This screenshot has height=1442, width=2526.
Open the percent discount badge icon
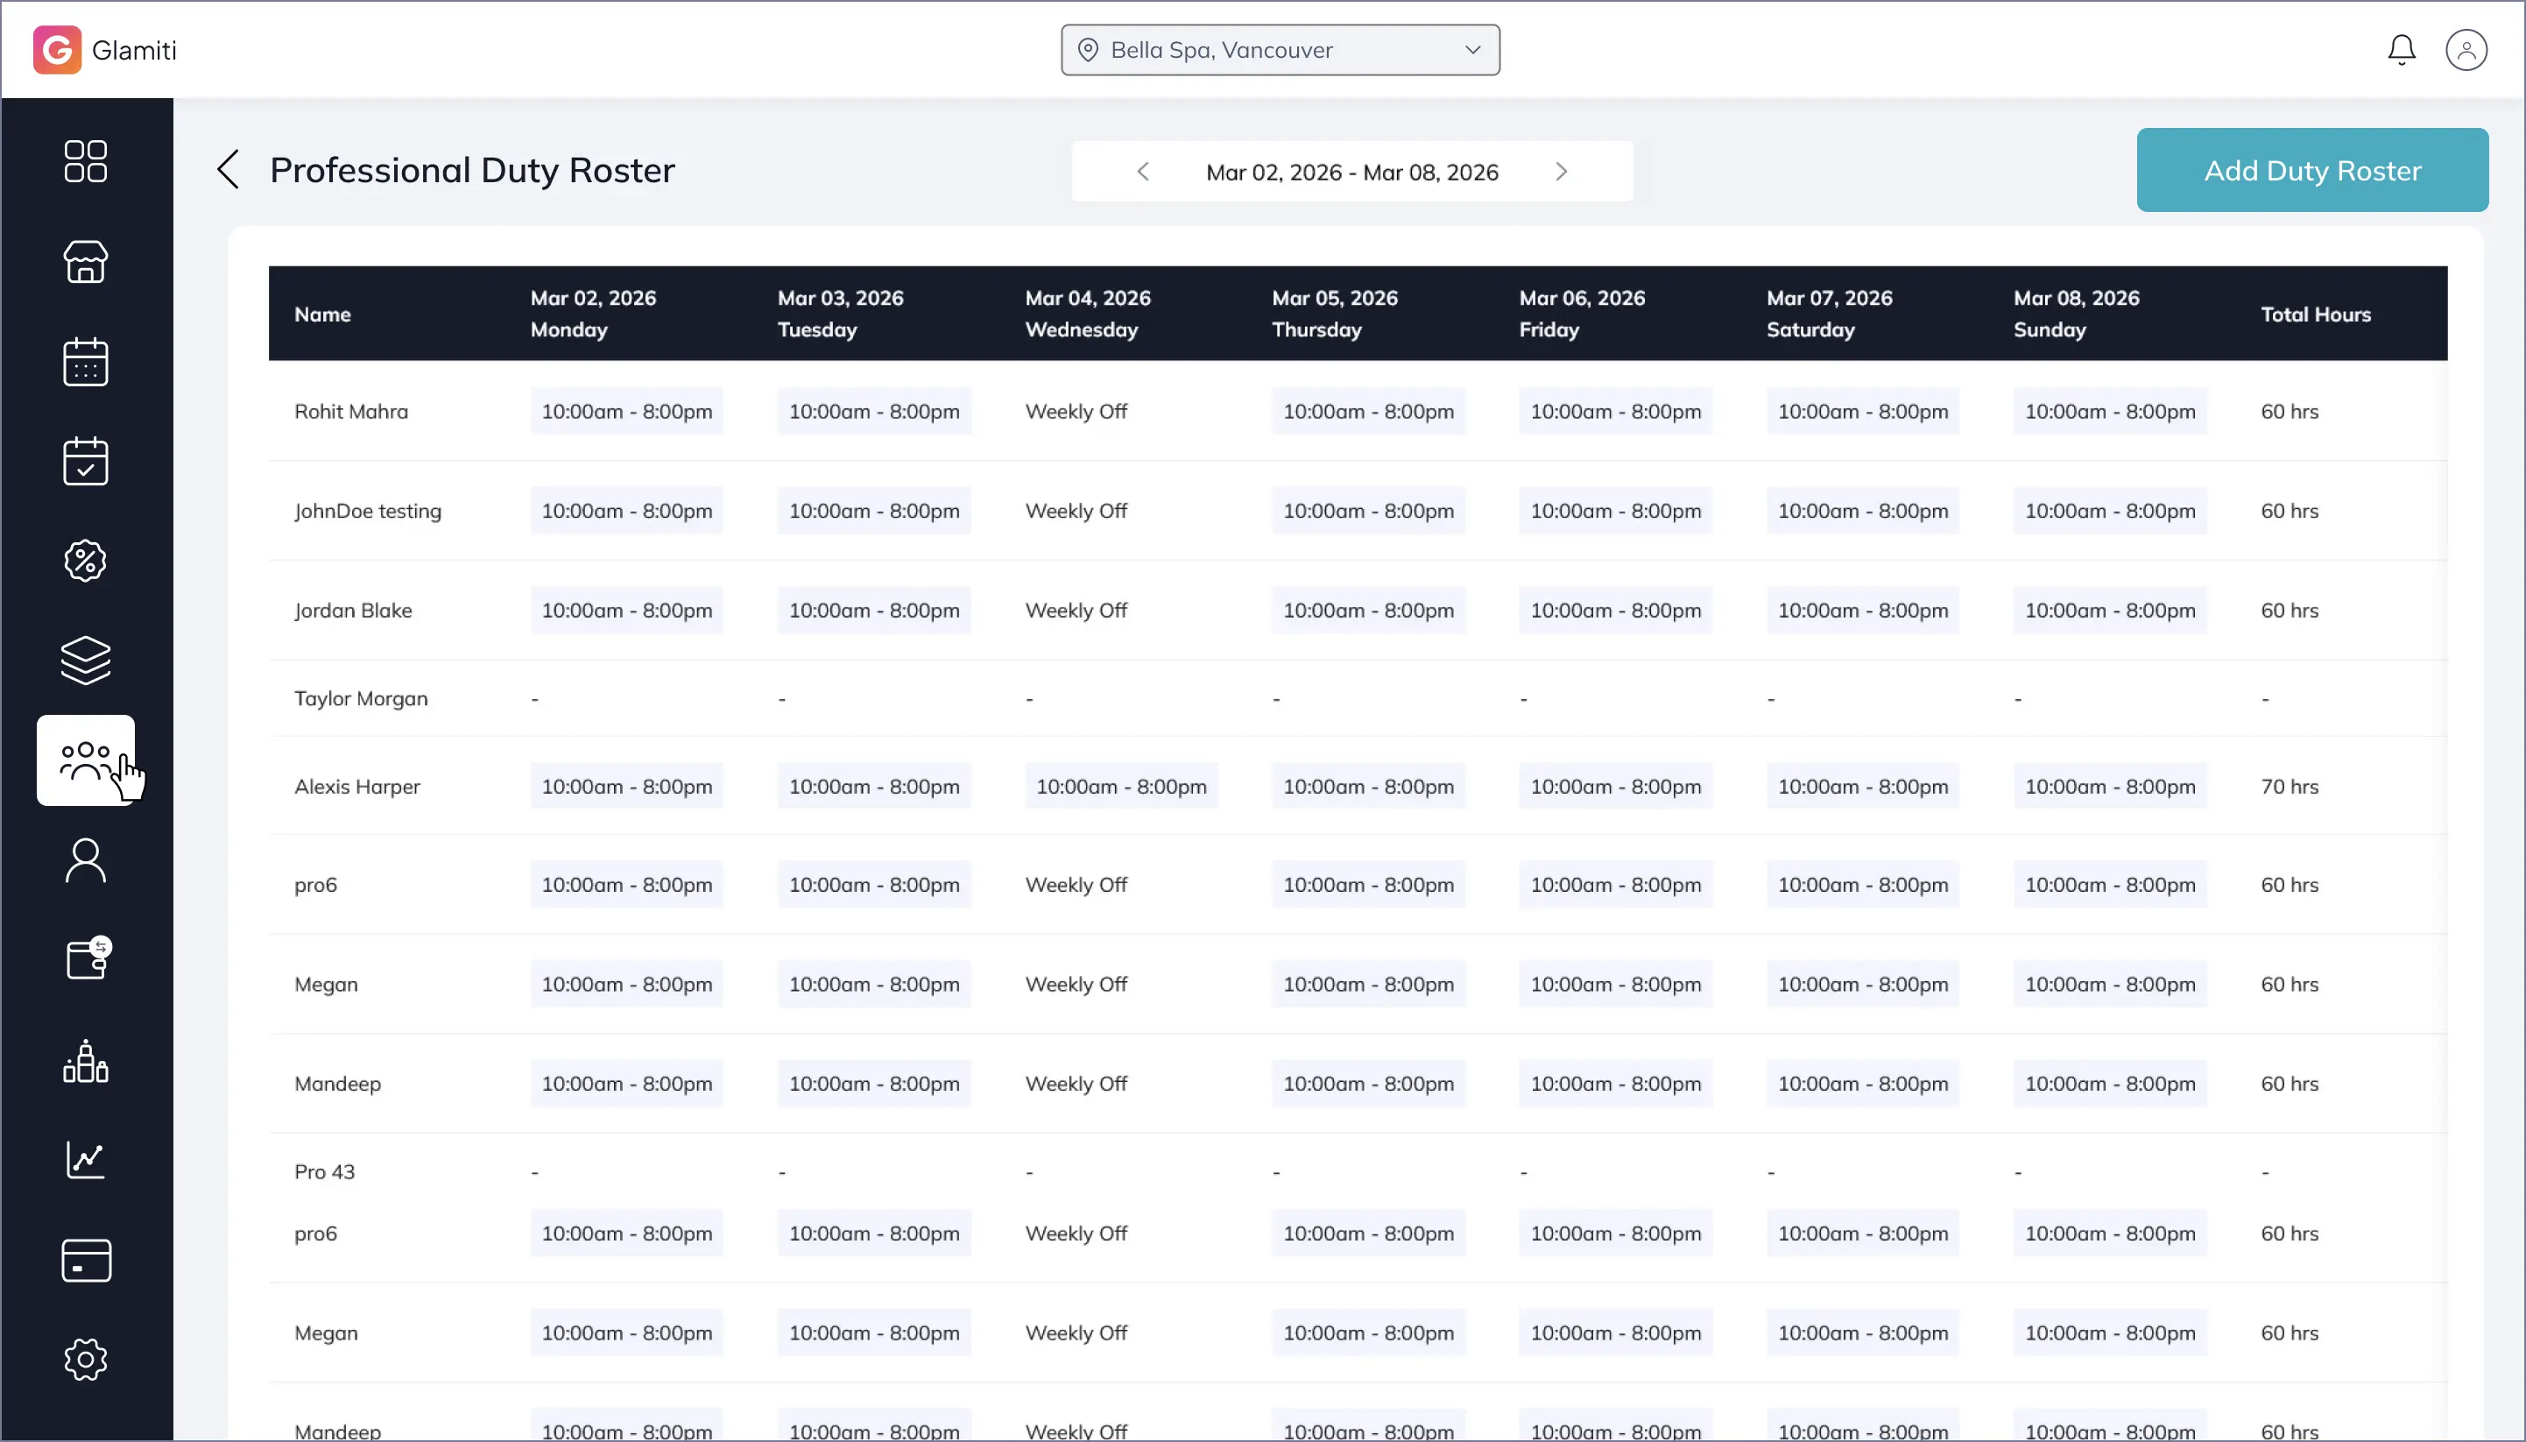tap(85, 561)
